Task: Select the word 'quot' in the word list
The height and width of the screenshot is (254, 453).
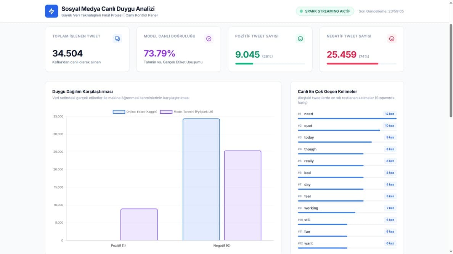Action: point(308,126)
